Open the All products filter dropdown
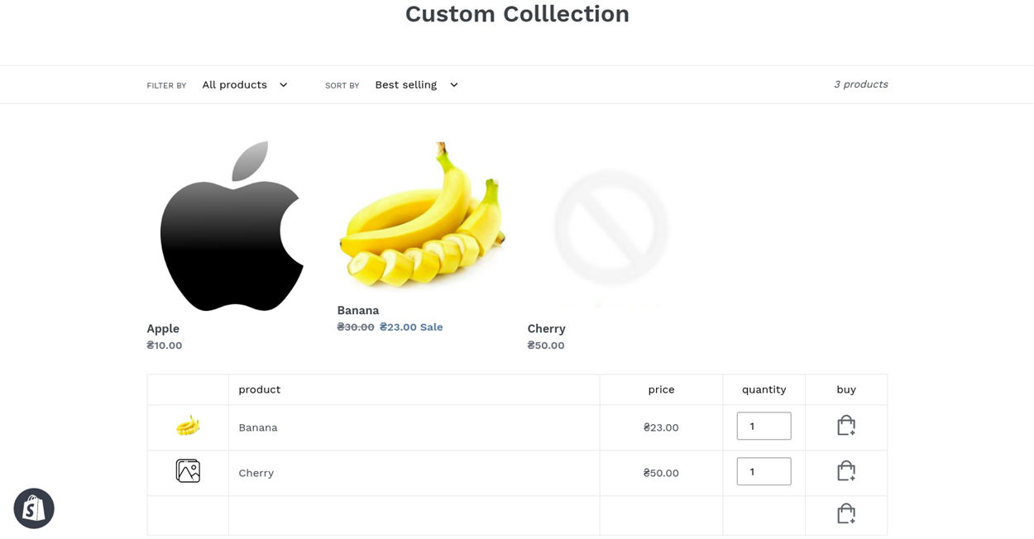The image size is (1034, 539). pyautogui.click(x=245, y=84)
